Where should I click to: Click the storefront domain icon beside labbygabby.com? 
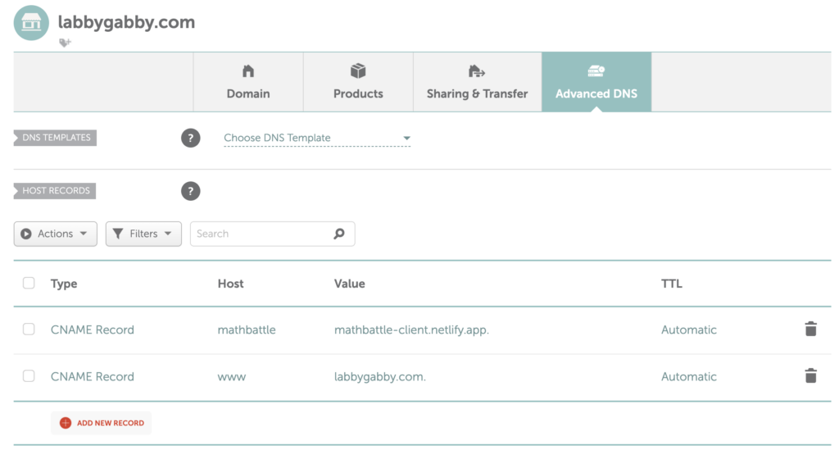(x=31, y=23)
